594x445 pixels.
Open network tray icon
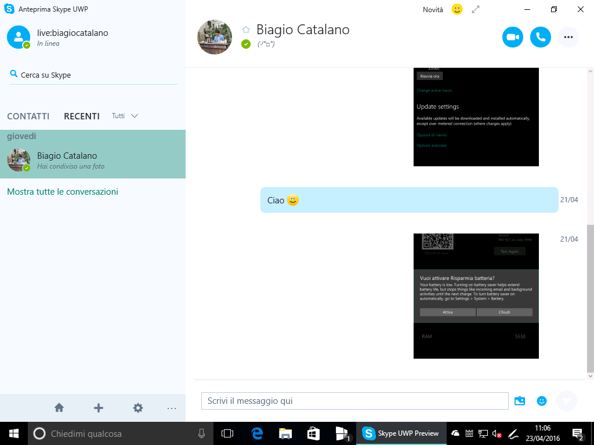[483, 433]
